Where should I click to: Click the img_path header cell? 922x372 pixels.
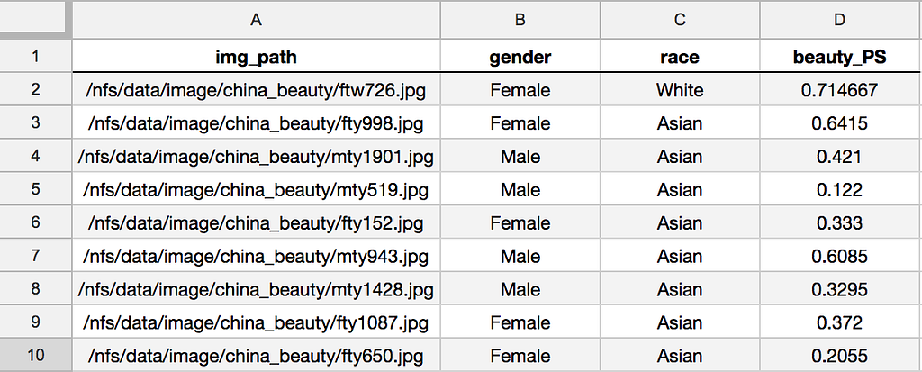point(256,58)
